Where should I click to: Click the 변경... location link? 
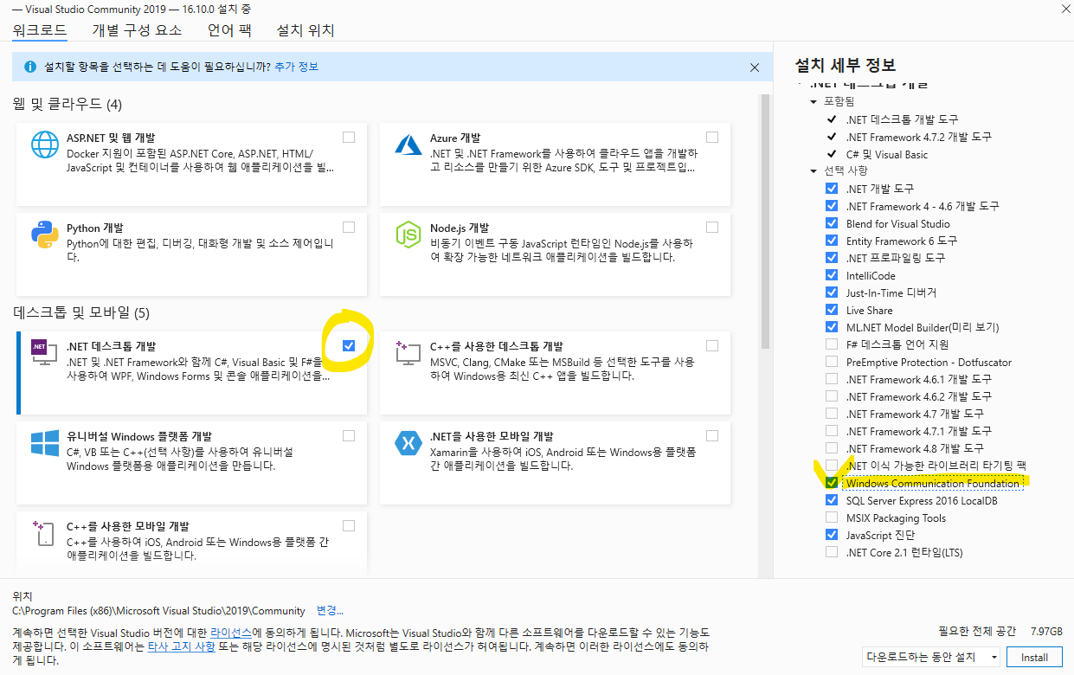pos(330,610)
